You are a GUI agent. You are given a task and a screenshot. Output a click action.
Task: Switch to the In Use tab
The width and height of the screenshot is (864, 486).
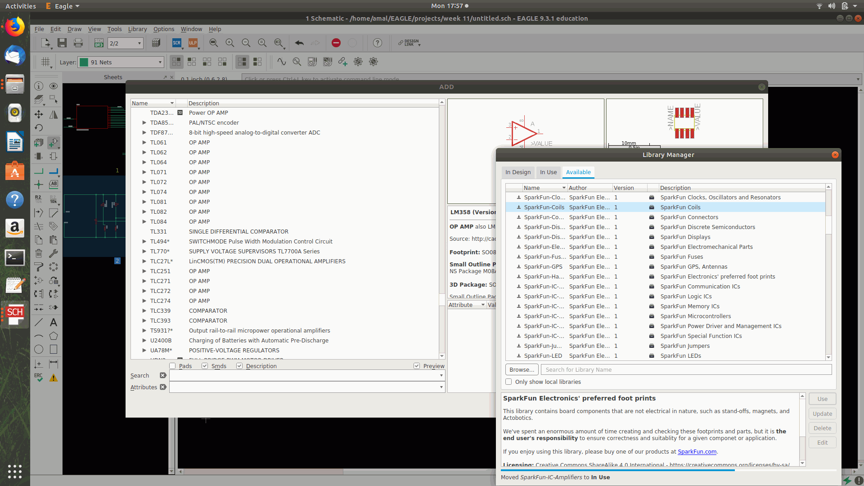(x=548, y=172)
